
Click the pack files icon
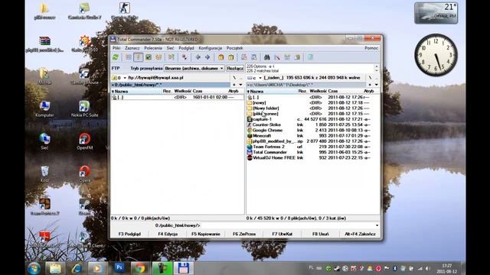pos(221,57)
